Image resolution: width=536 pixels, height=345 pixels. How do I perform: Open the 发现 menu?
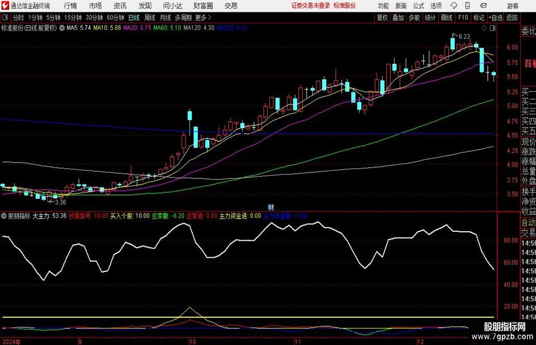[x=145, y=6]
